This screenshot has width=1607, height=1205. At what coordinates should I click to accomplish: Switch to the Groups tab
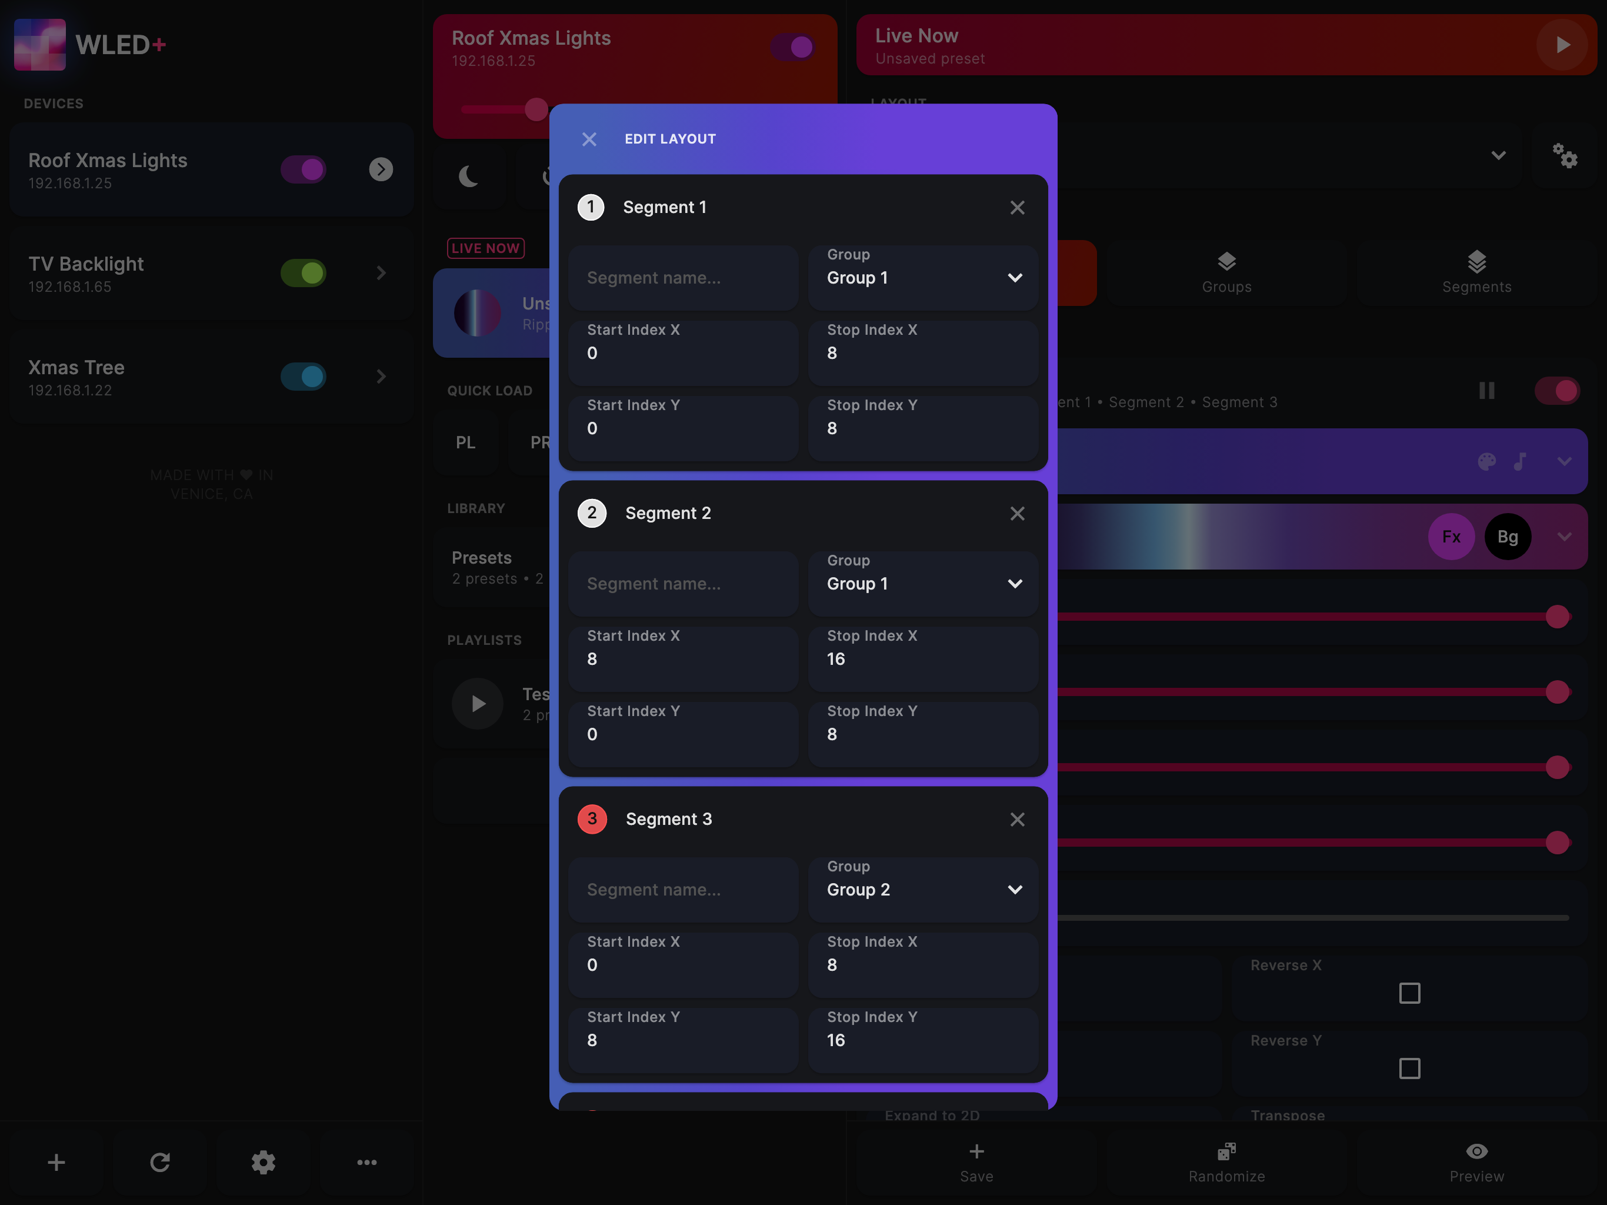point(1226,273)
